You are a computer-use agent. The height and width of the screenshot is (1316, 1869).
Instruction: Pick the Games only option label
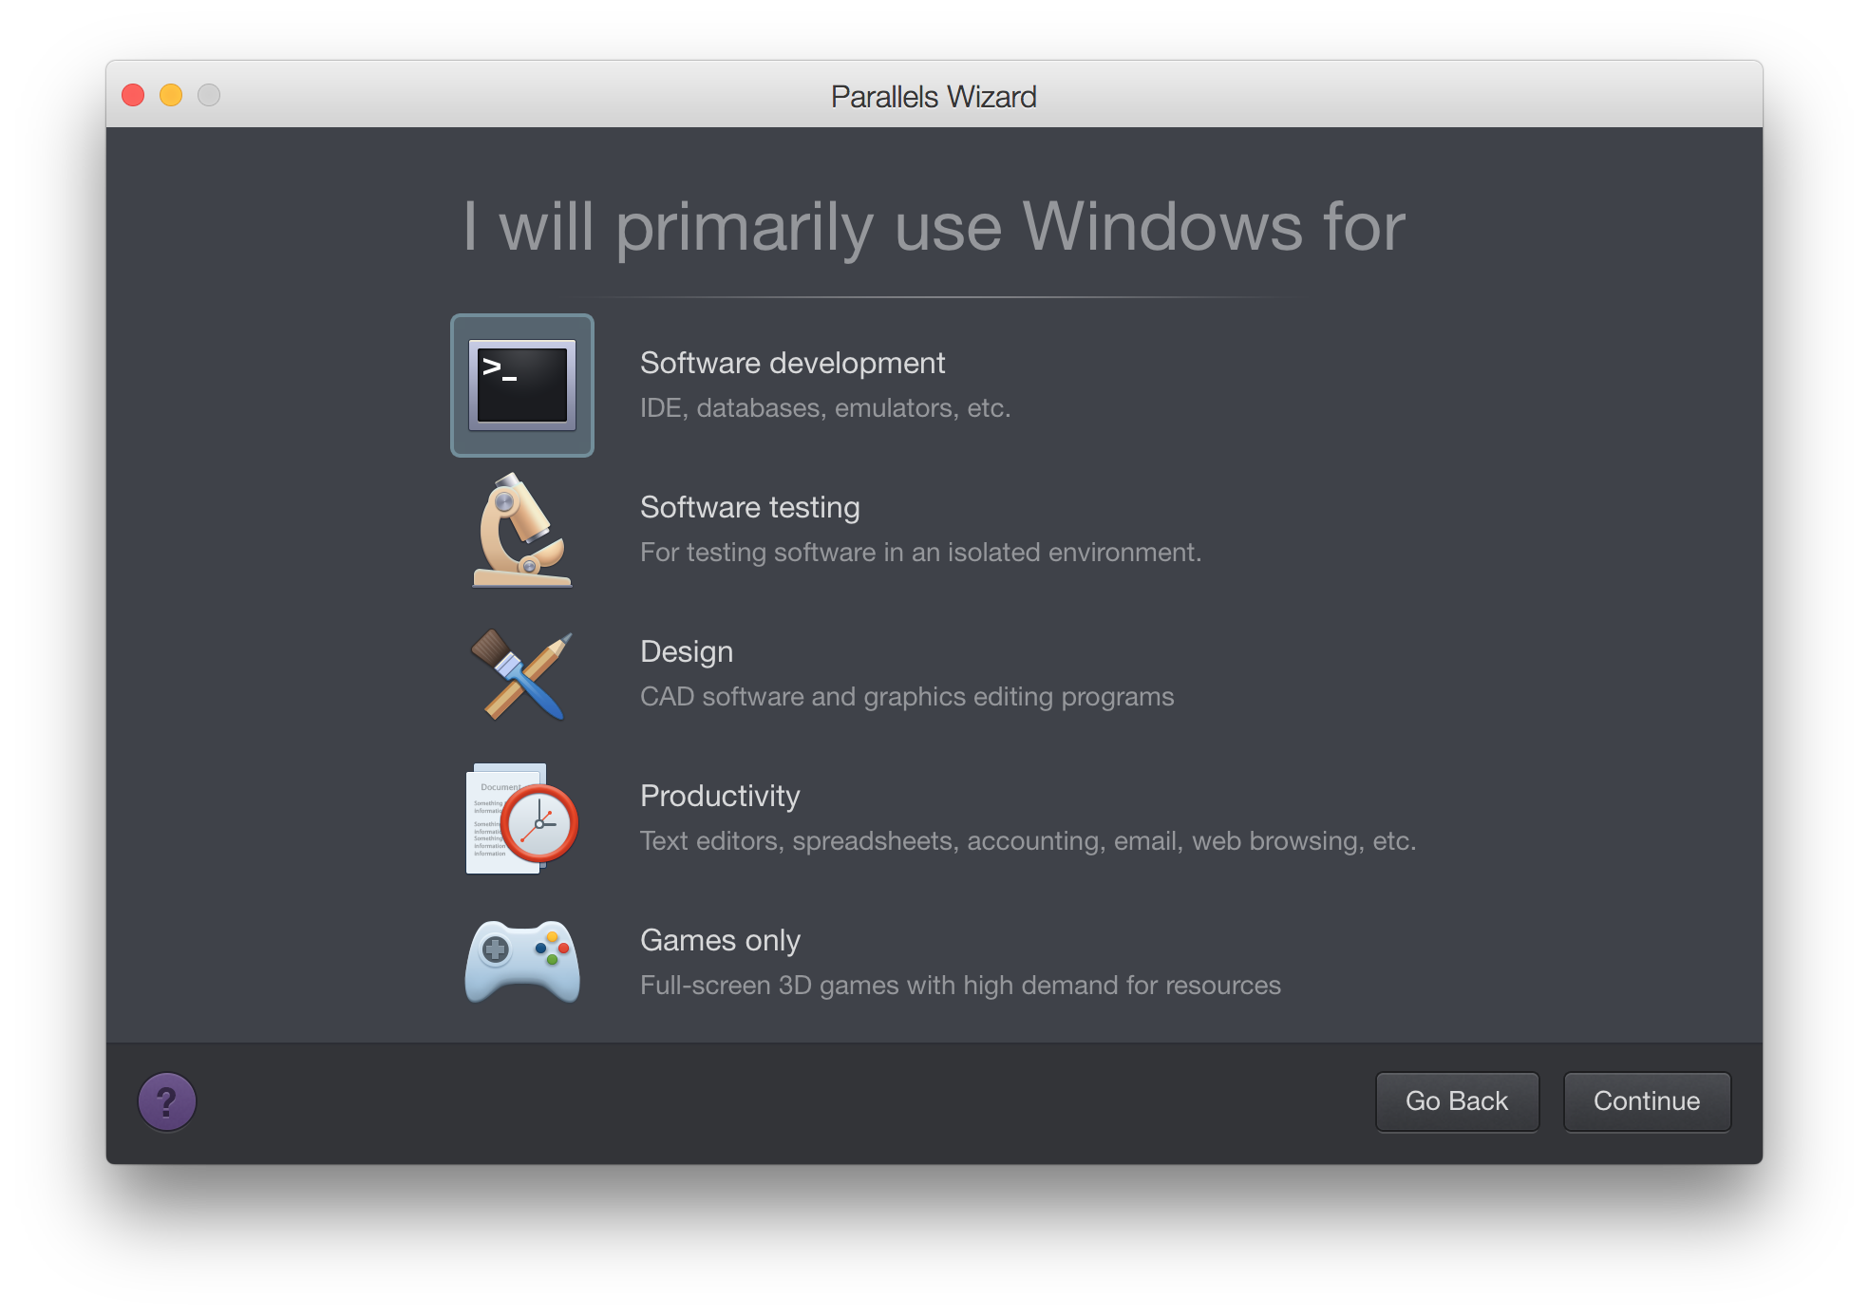[720, 940]
